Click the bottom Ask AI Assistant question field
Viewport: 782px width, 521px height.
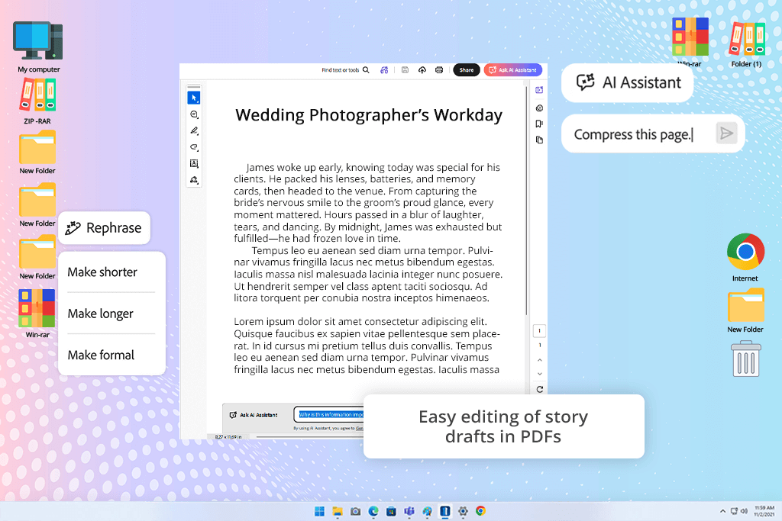coord(329,414)
